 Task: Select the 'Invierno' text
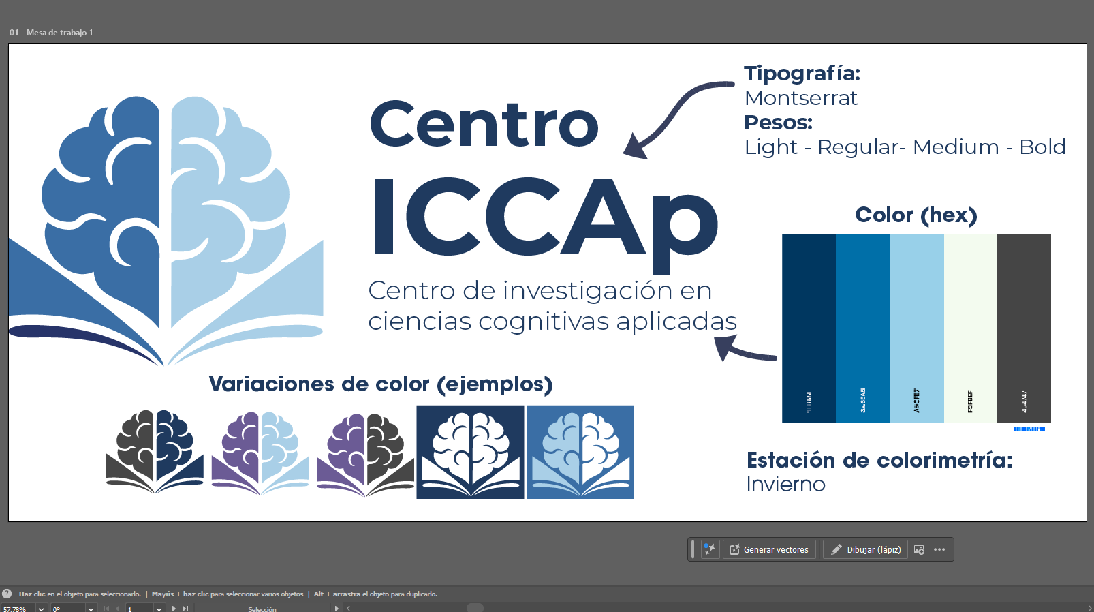click(785, 484)
